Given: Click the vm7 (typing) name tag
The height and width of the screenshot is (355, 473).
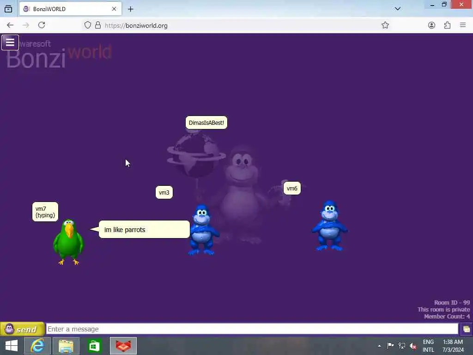Looking at the screenshot, I should pos(45,212).
